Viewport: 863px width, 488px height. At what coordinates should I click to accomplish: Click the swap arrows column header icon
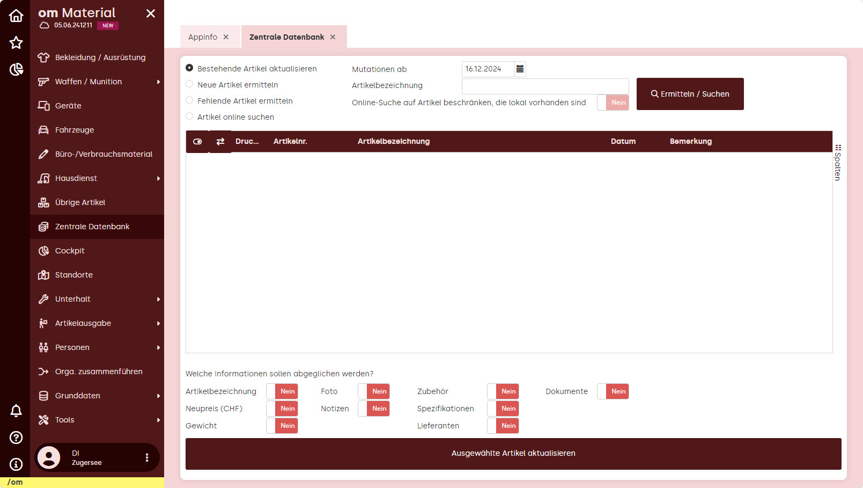pos(220,142)
